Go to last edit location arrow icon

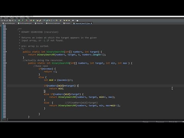point(64,20)
